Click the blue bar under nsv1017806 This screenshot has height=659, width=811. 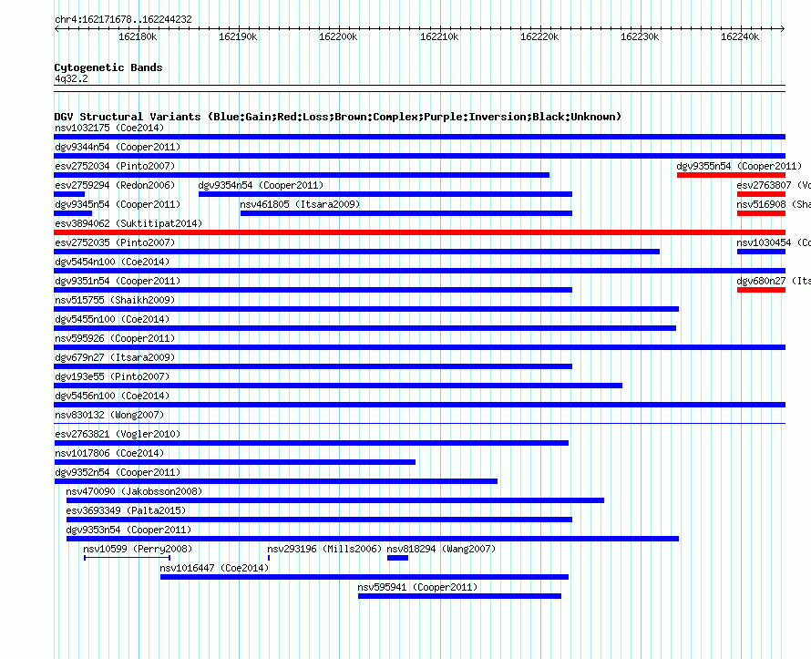point(235,462)
